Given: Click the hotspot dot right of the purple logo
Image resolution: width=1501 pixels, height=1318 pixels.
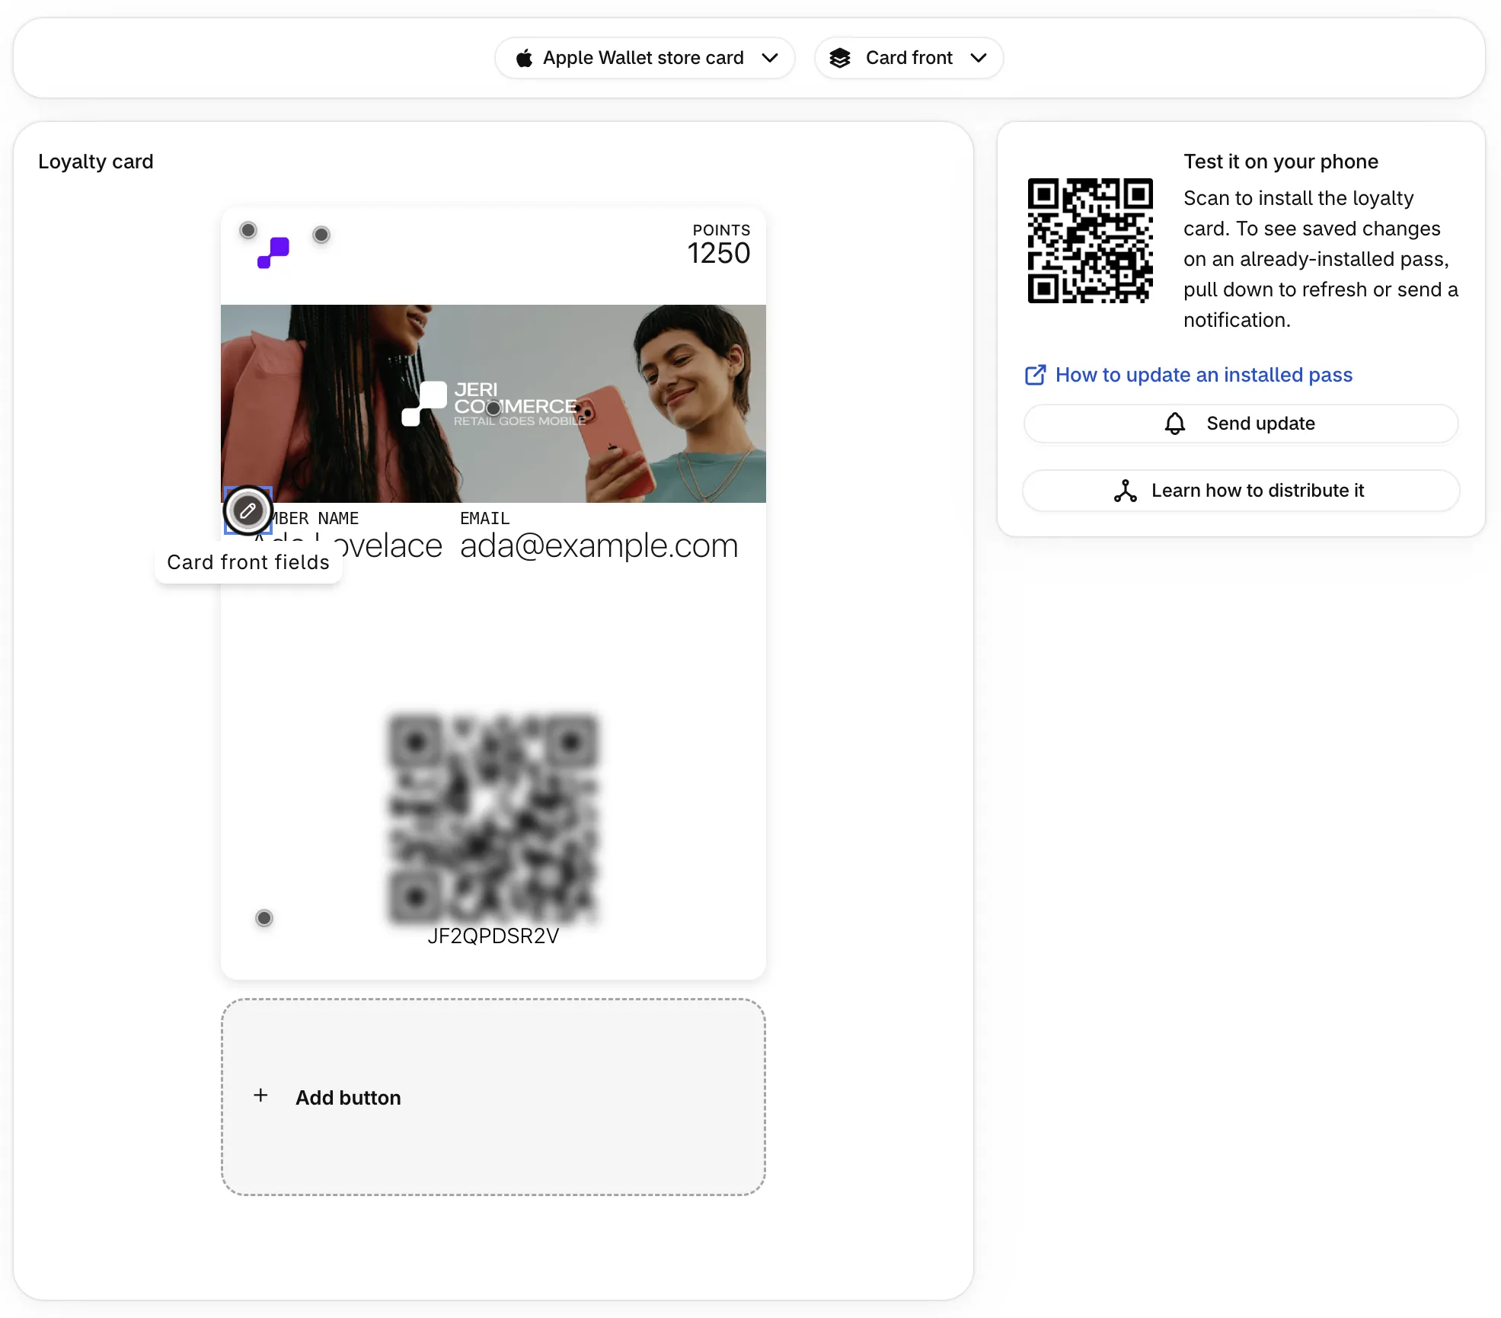Looking at the screenshot, I should [x=321, y=235].
